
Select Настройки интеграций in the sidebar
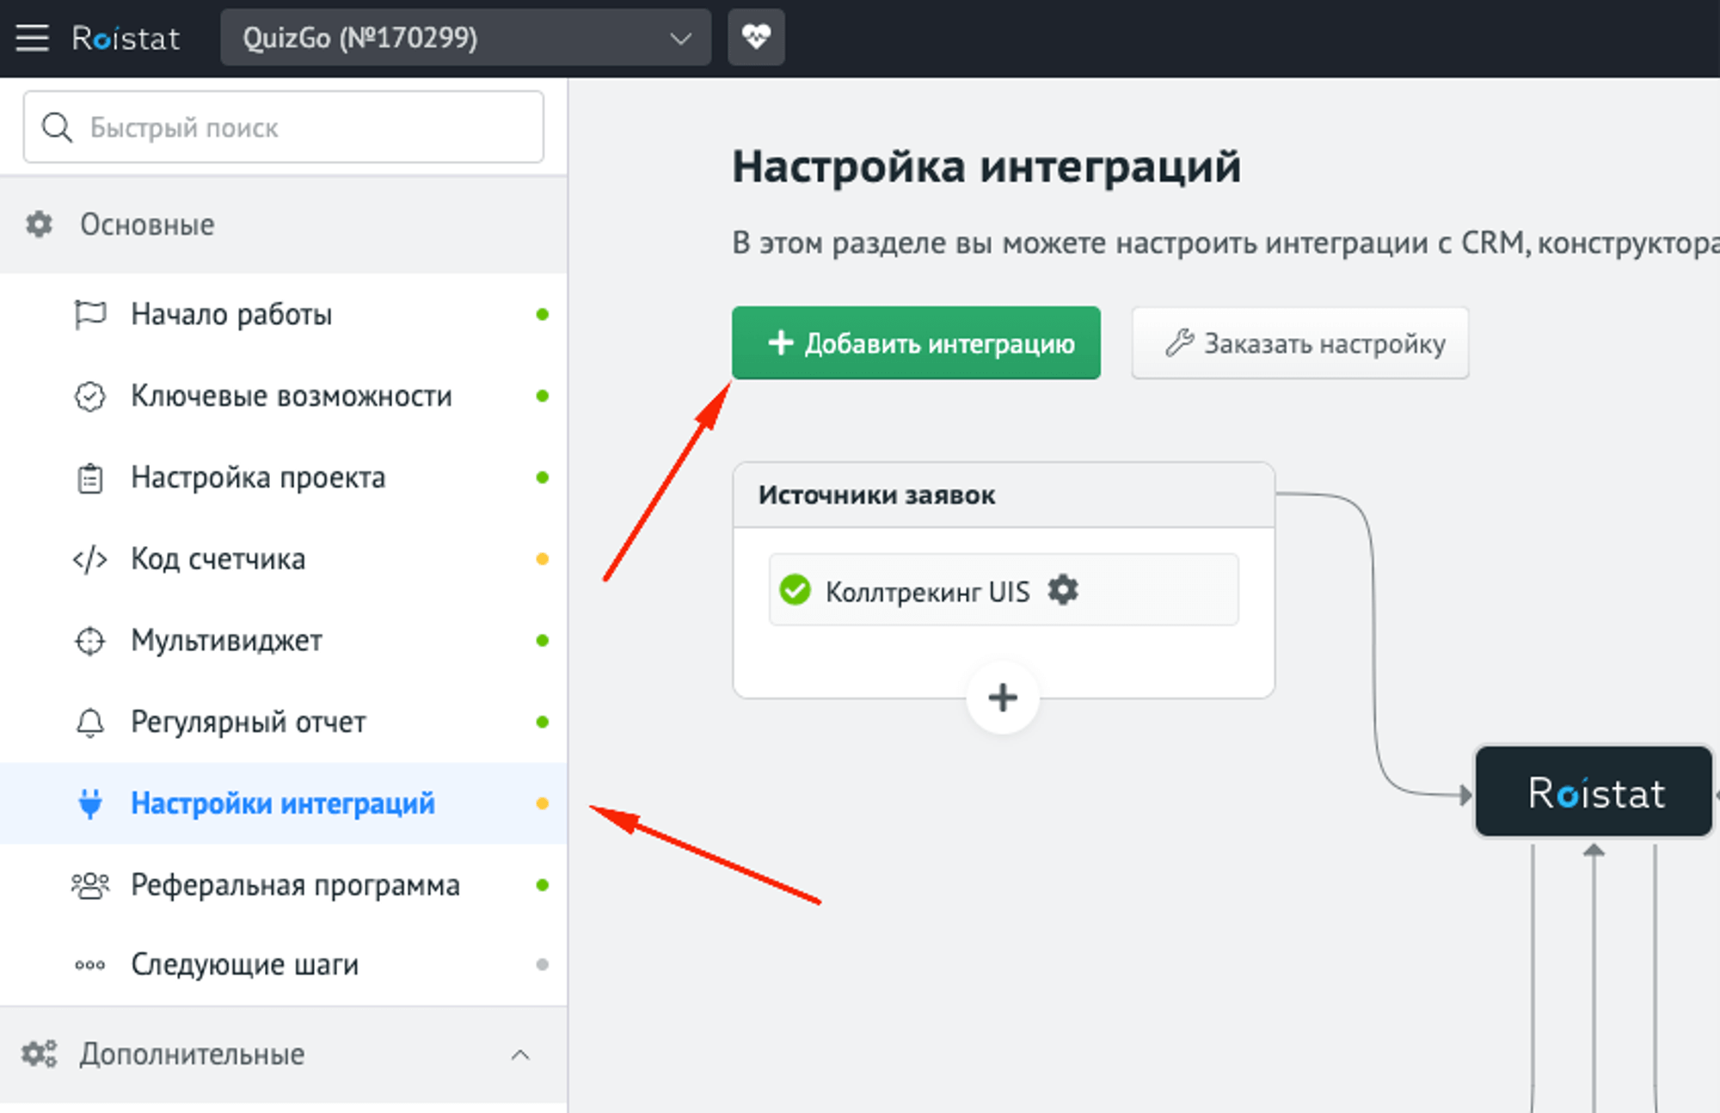[282, 802]
